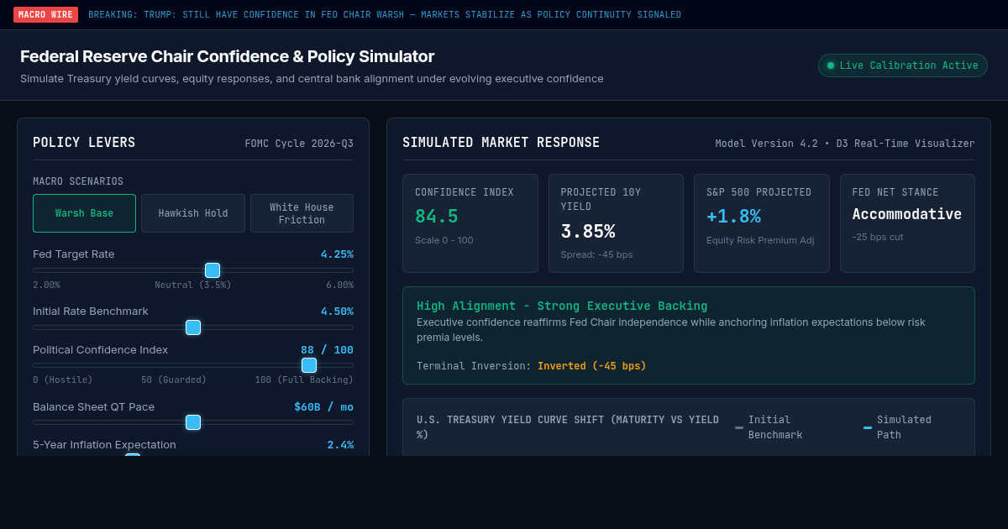Click the Initial Rate Benchmark slider handle
Image resolution: width=1008 pixels, height=529 pixels.
tap(193, 327)
